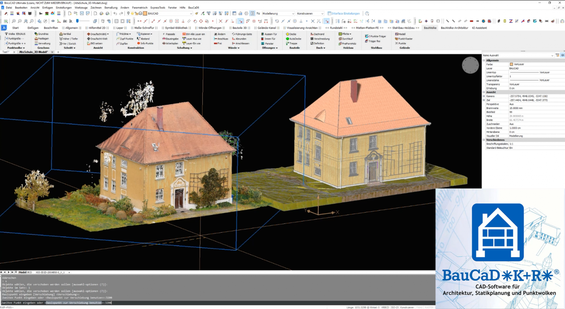Select the Vertikal section tool
The image size is (565, 309).
65,34
